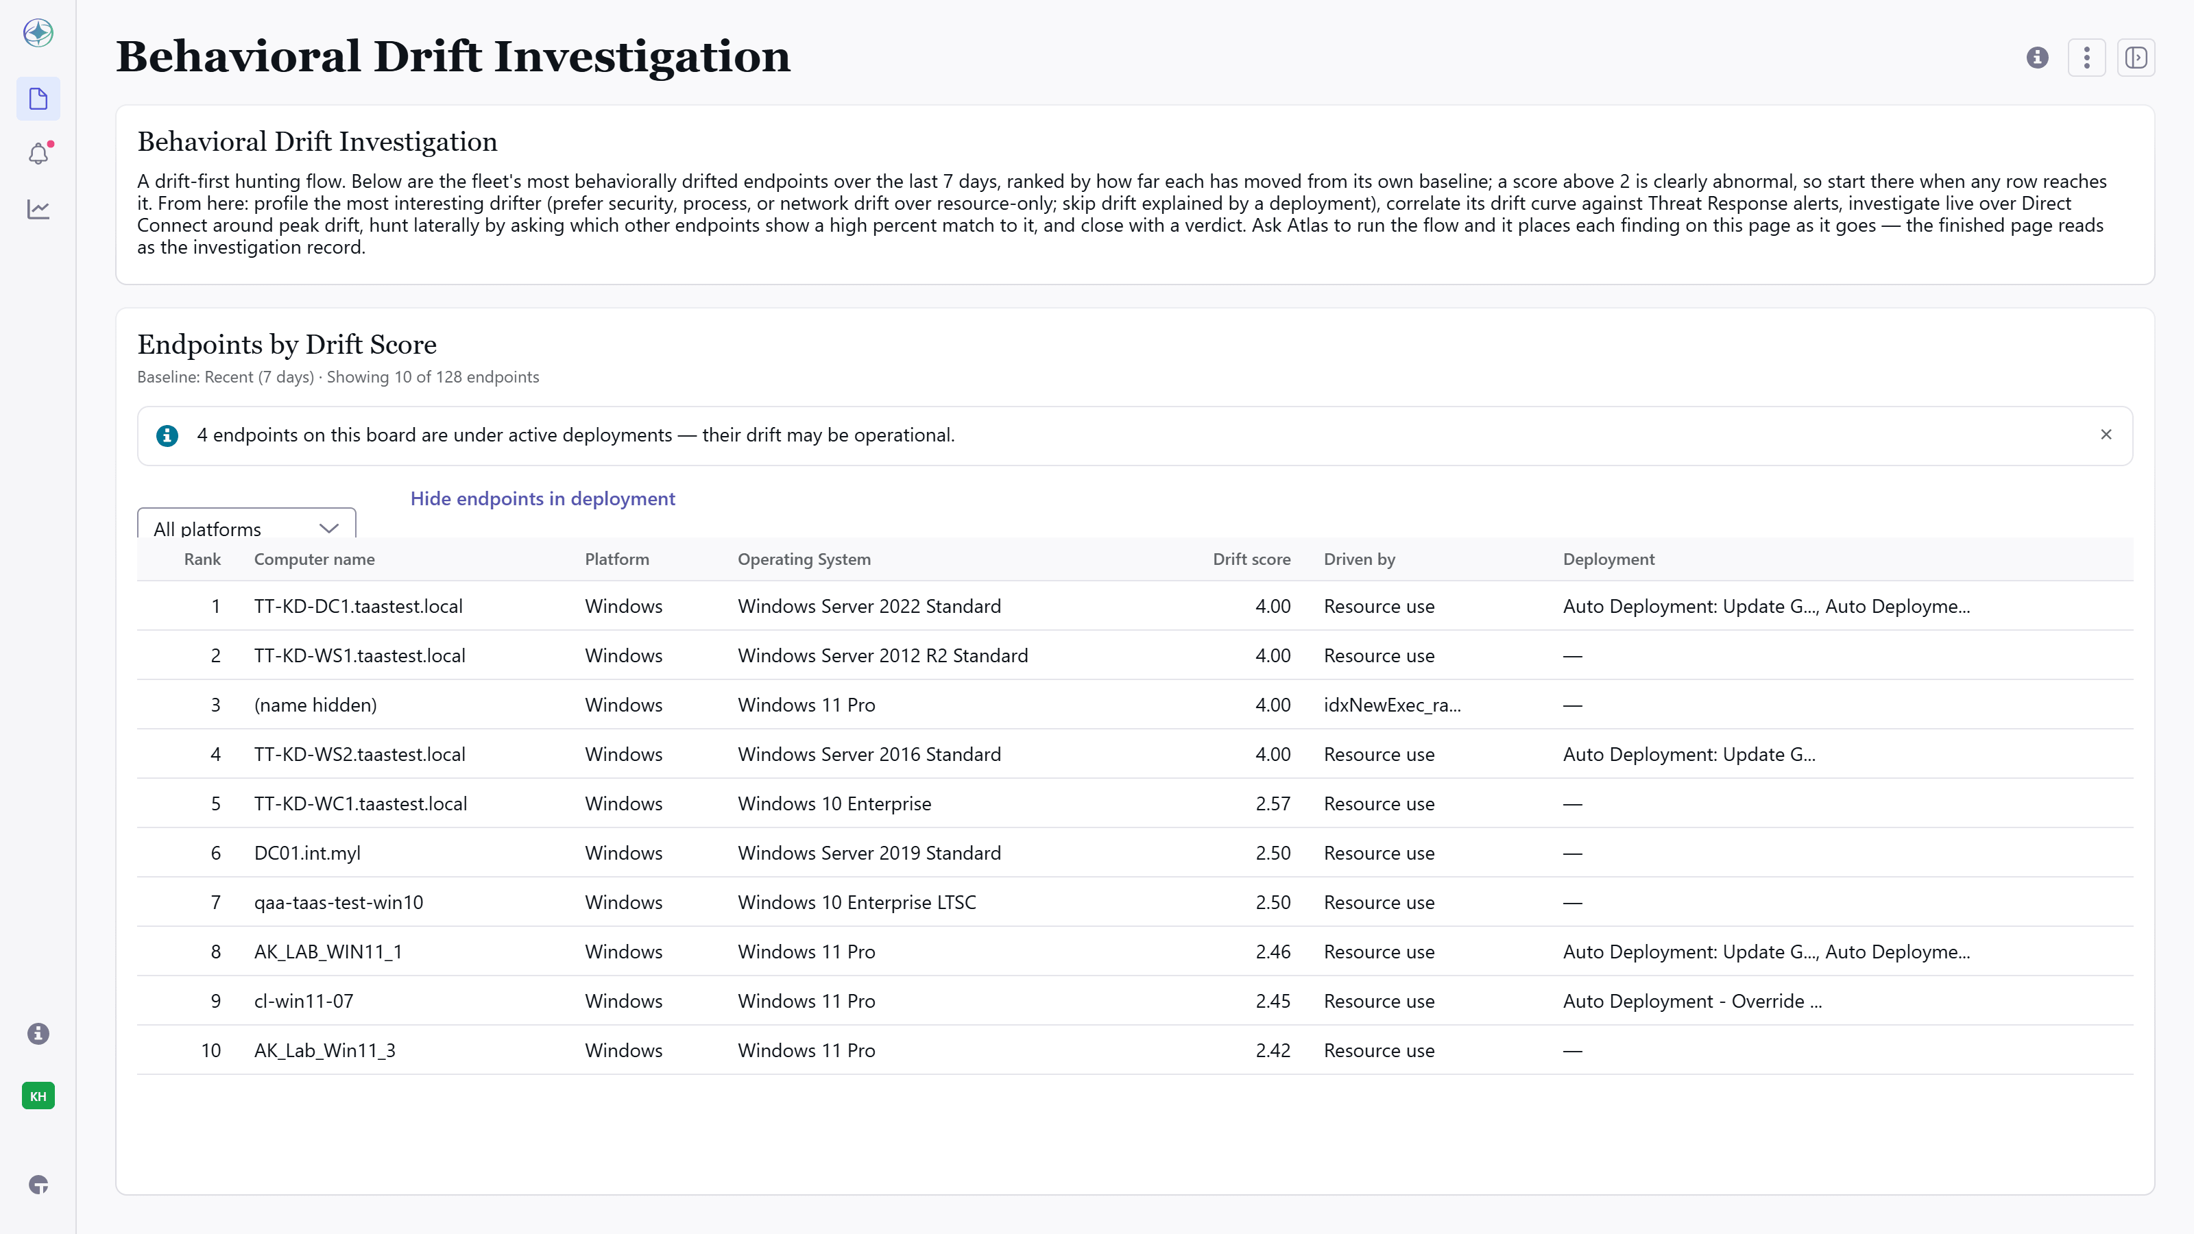Screen dimensions: 2194x1234
Task: Dismiss the active deployments info banner
Action: point(2106,435)
